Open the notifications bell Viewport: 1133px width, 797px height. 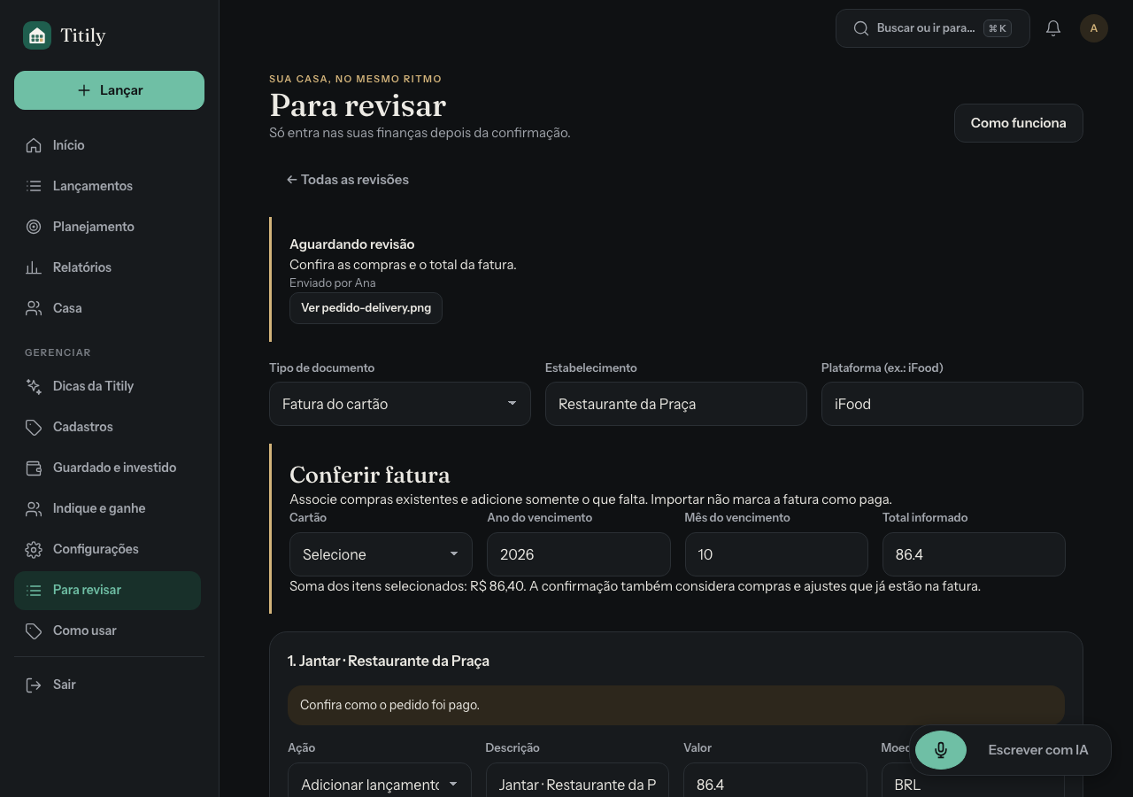(1053, 28)
